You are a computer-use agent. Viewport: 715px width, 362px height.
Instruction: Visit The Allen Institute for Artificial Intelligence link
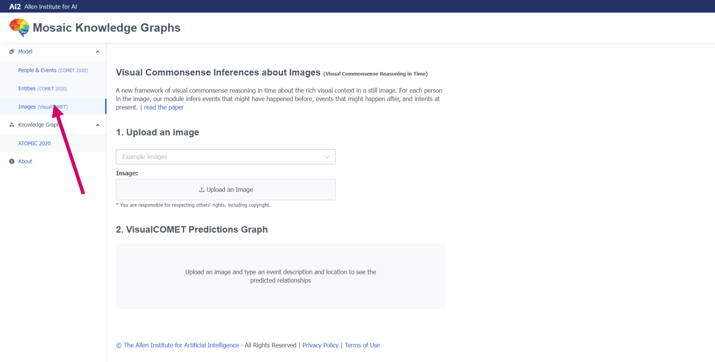tap(181, 345)
